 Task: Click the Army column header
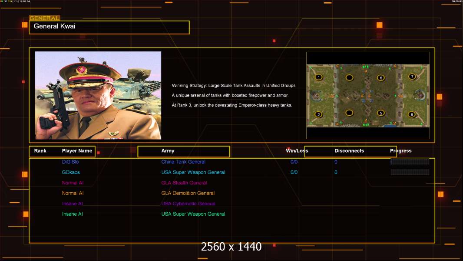coord(168,151)
